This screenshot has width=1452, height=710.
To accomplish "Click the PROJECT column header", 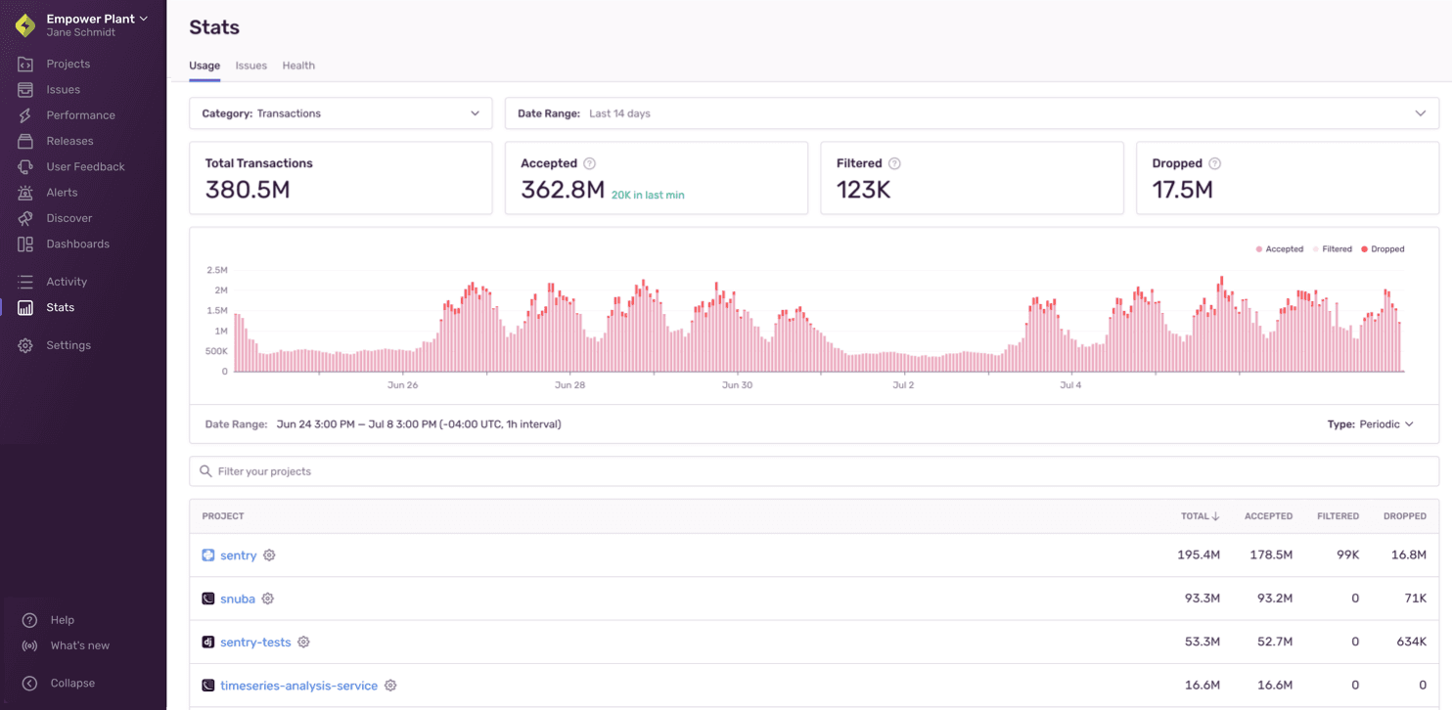I will pyautogui.click(x=223, y=516).
